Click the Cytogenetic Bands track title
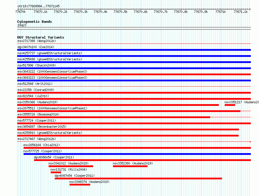 point(35,22)
